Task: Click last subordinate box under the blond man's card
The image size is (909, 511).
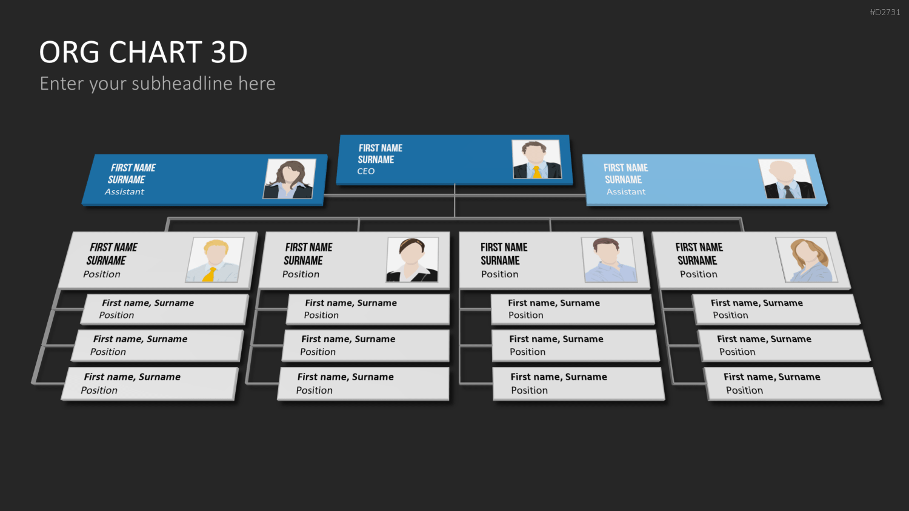Action: tap(150, 383)
